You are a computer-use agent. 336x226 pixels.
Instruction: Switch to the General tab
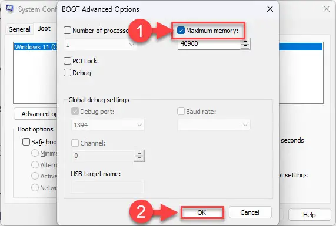click(19, 29)
